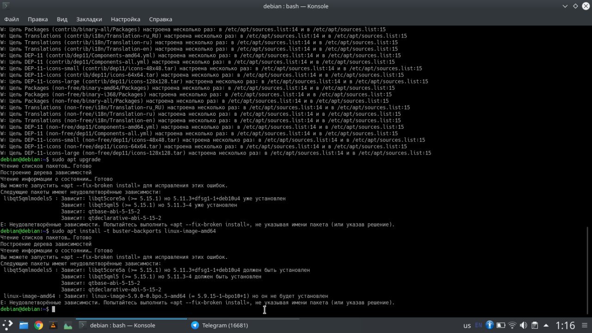Open the Файл menu
The width and height of the screenshot is (592, 333).
(x=12, y=19)
